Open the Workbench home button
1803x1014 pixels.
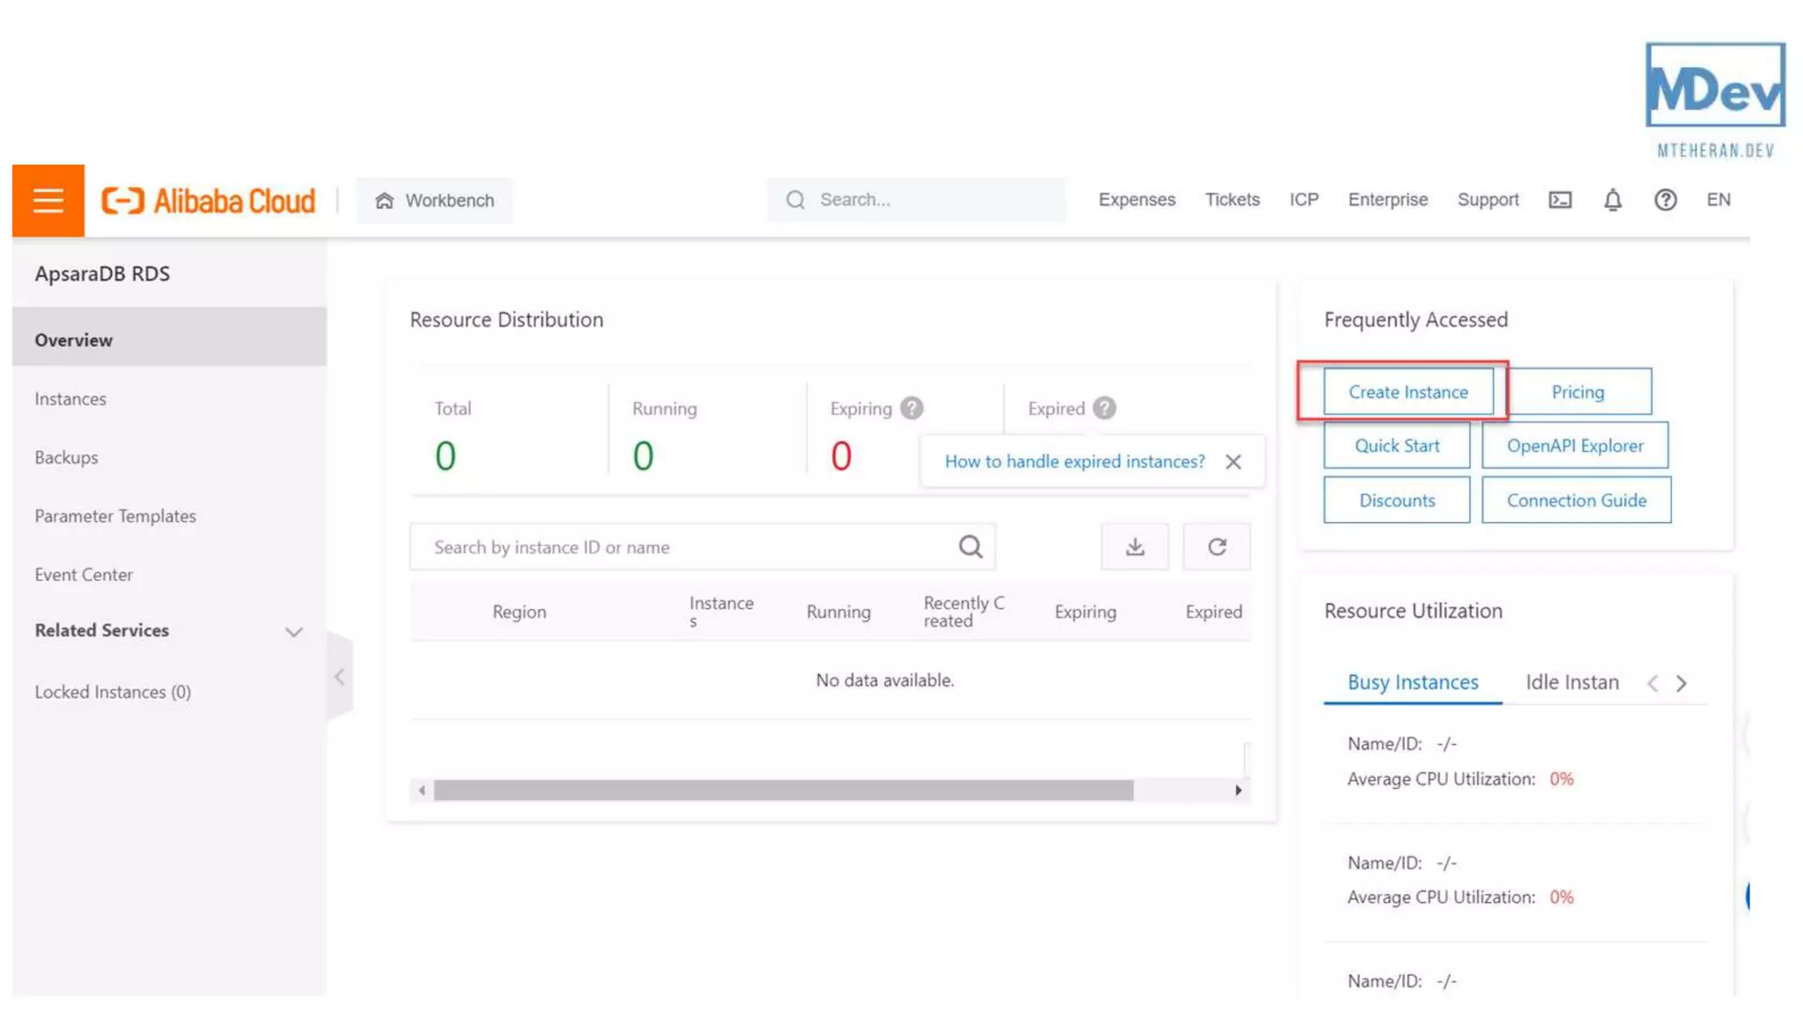pyautogui.click(x=435, y=201)
